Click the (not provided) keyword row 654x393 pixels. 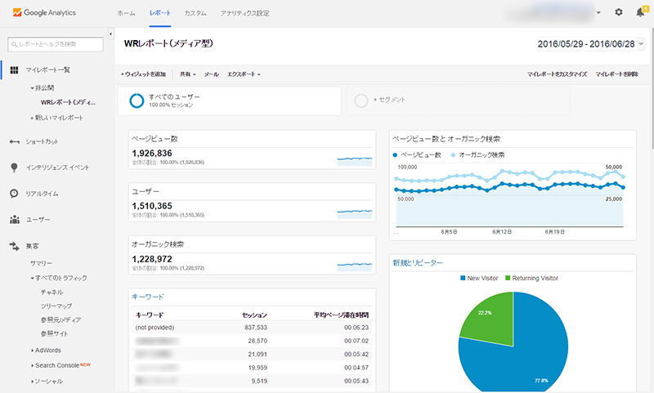click(x=252, y=328)
